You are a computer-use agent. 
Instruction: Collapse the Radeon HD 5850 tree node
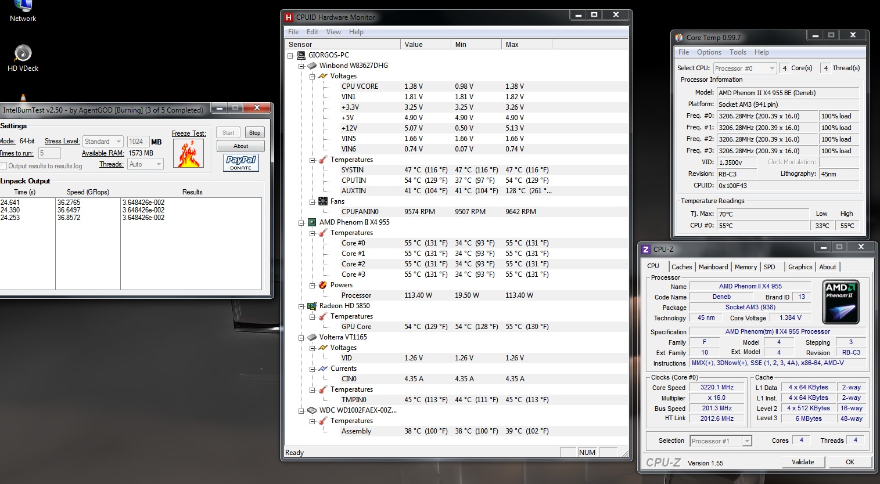click(x=301, y=306)
